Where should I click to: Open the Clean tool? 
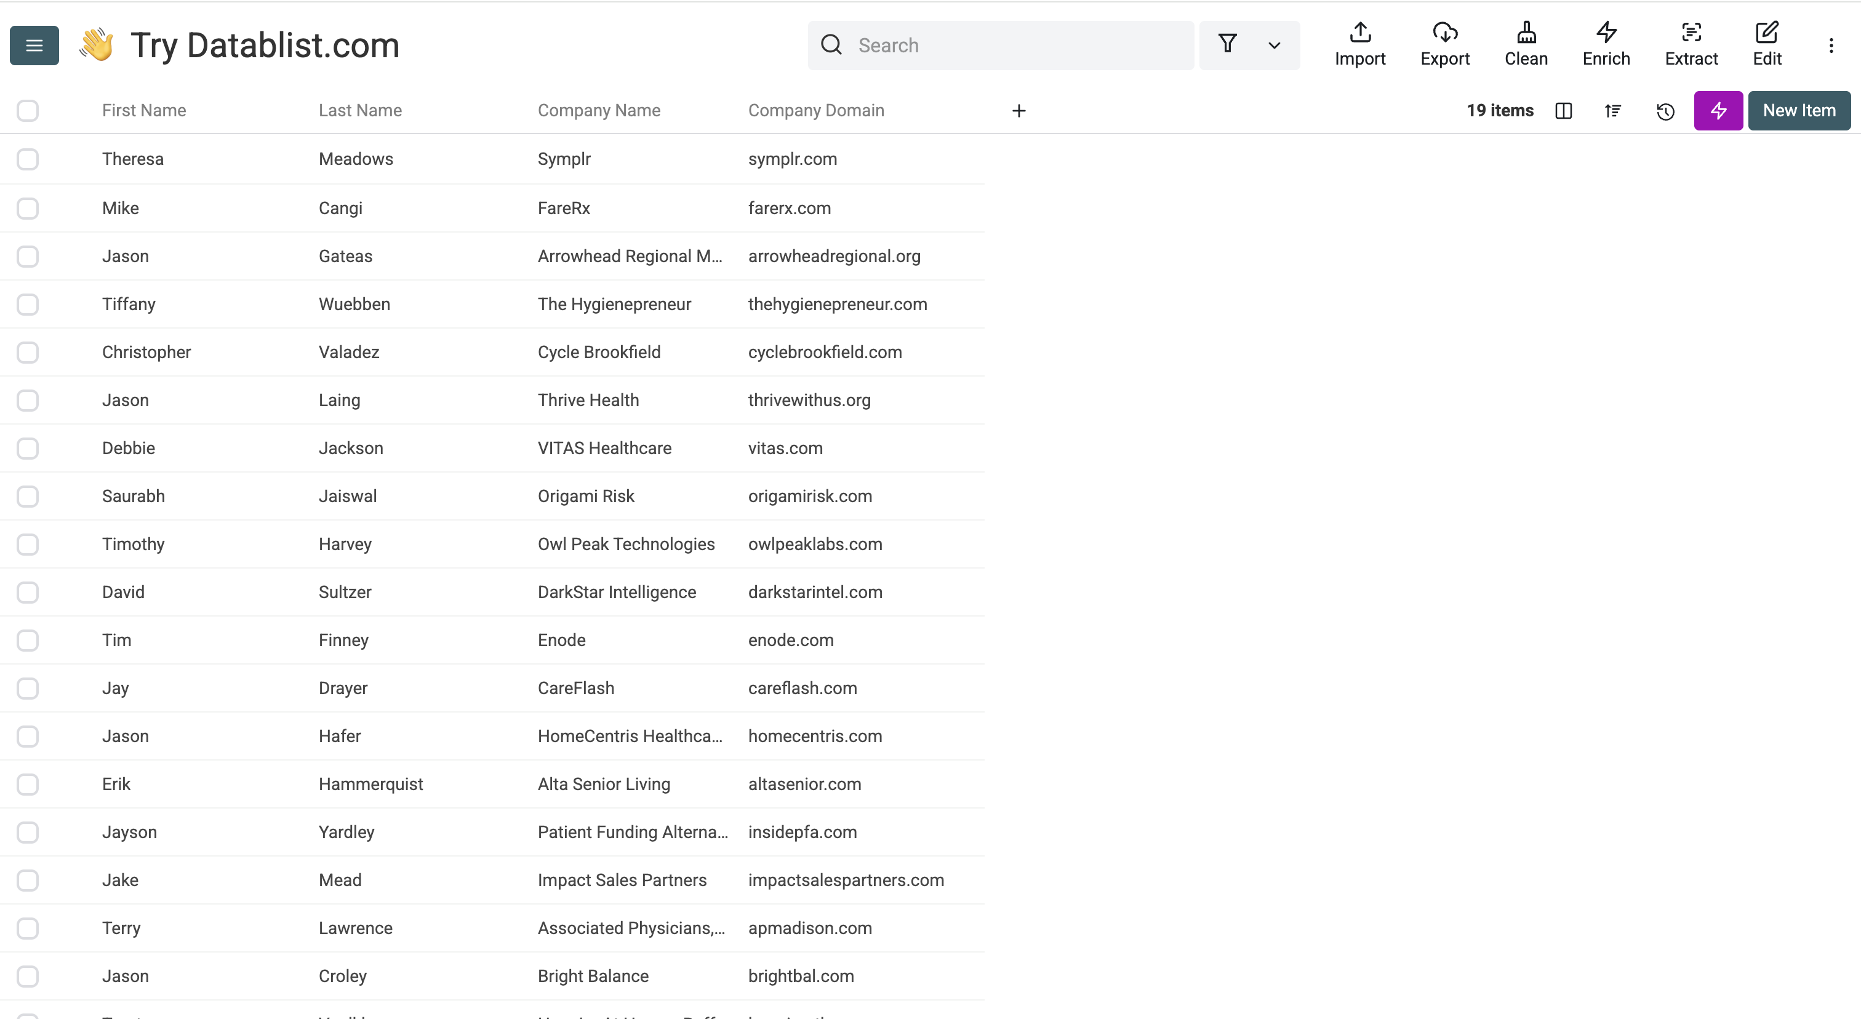(1526, 45)
